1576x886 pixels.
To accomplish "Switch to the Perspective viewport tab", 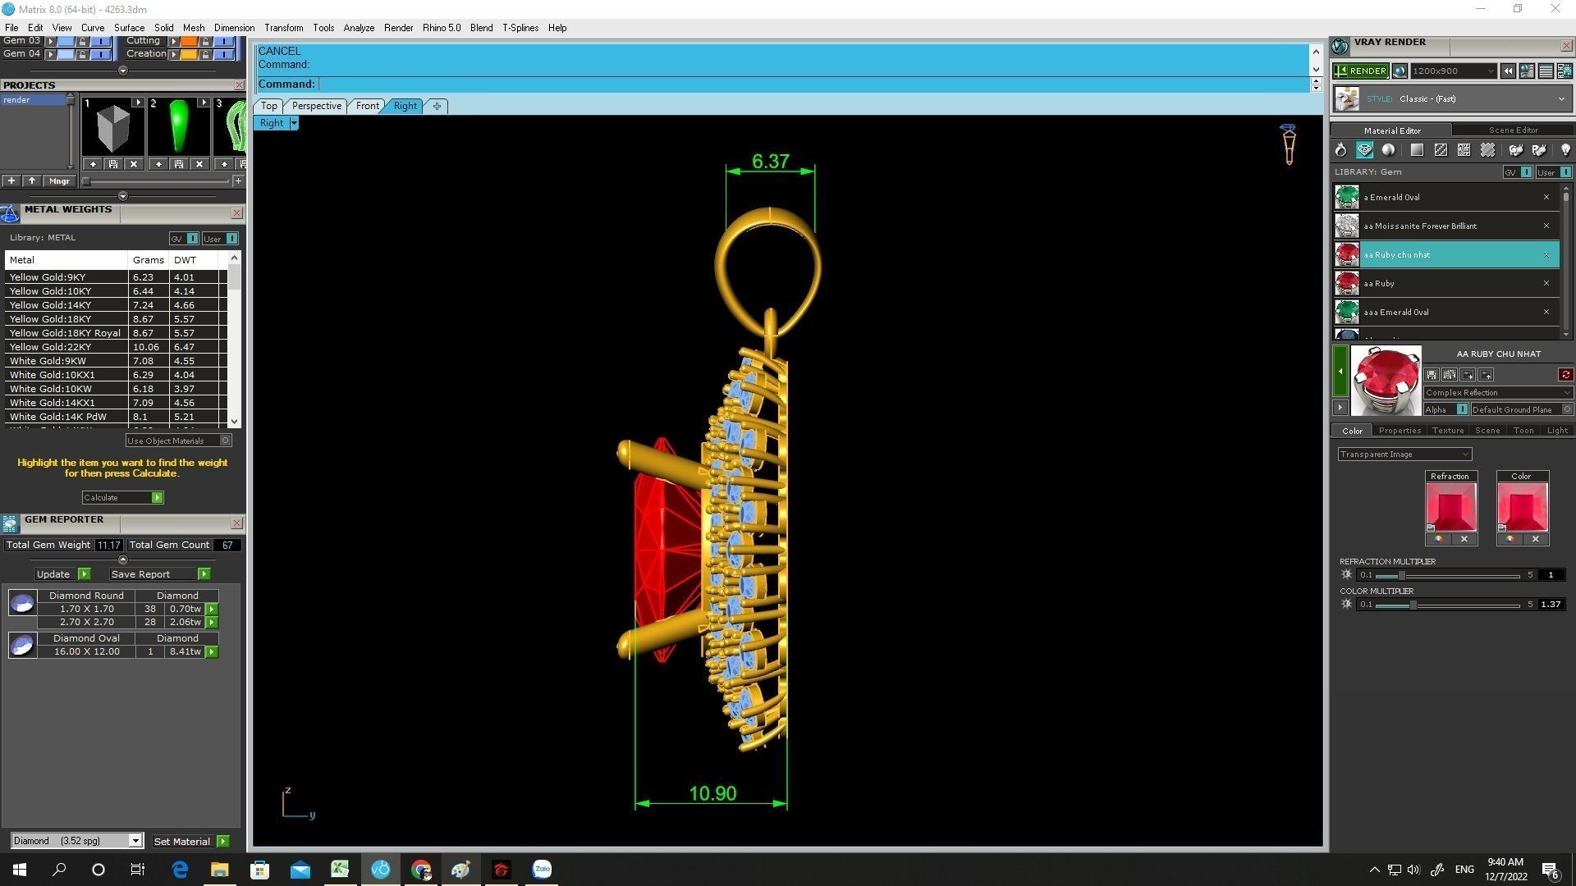I will (x=316, y=106).
